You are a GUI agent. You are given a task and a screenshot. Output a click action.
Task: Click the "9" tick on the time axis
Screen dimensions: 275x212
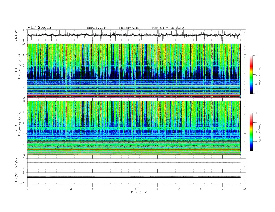click(222, 189)
